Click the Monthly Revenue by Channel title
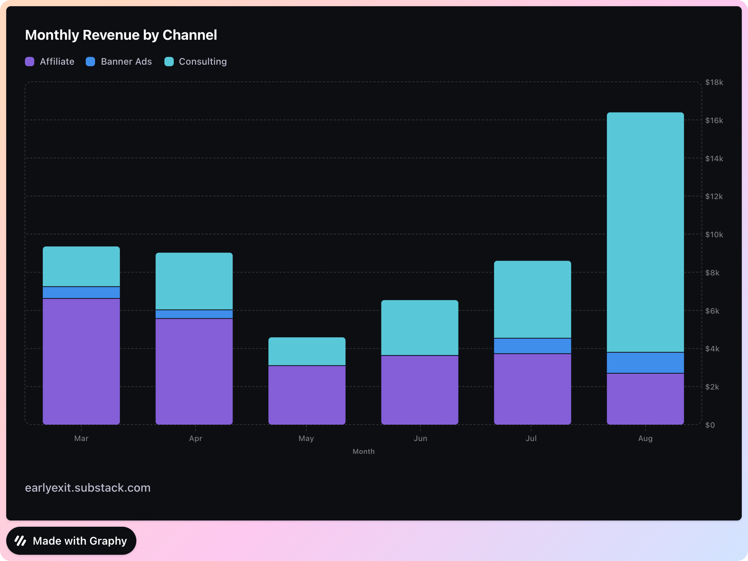This screenshot has height=561, width=748. [121, 35]
